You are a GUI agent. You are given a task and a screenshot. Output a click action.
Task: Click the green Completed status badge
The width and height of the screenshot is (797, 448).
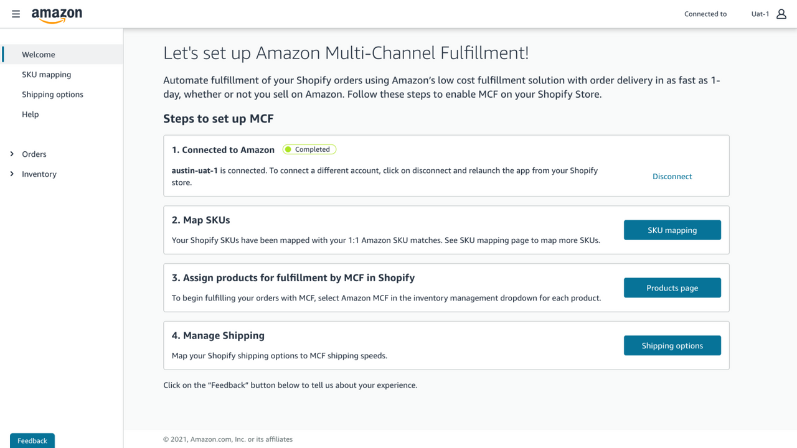click(309, 149)
